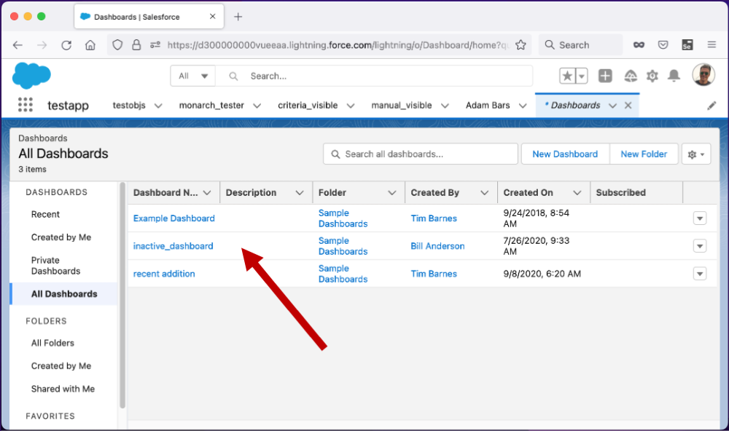The height and width of the screenshot is (431, 729).
Task: Switch to the criteria_visible tab
Action: 308,106
